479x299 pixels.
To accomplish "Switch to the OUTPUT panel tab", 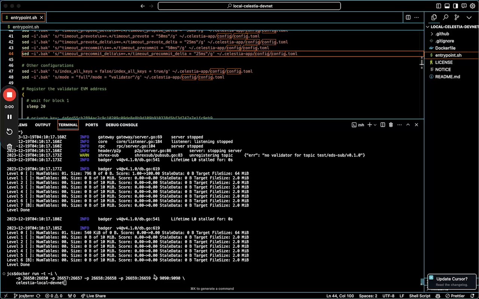I will (43, 125).
